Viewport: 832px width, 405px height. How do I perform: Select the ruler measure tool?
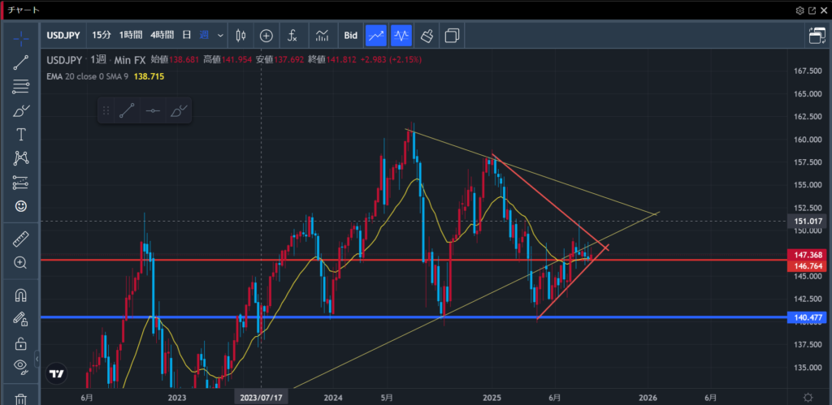[20, 239]
